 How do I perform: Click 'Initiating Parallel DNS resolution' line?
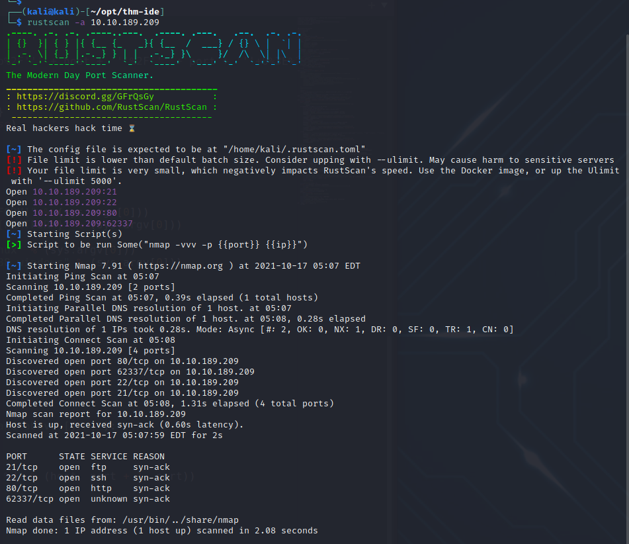pyautogui.click(x=149, y=308)
